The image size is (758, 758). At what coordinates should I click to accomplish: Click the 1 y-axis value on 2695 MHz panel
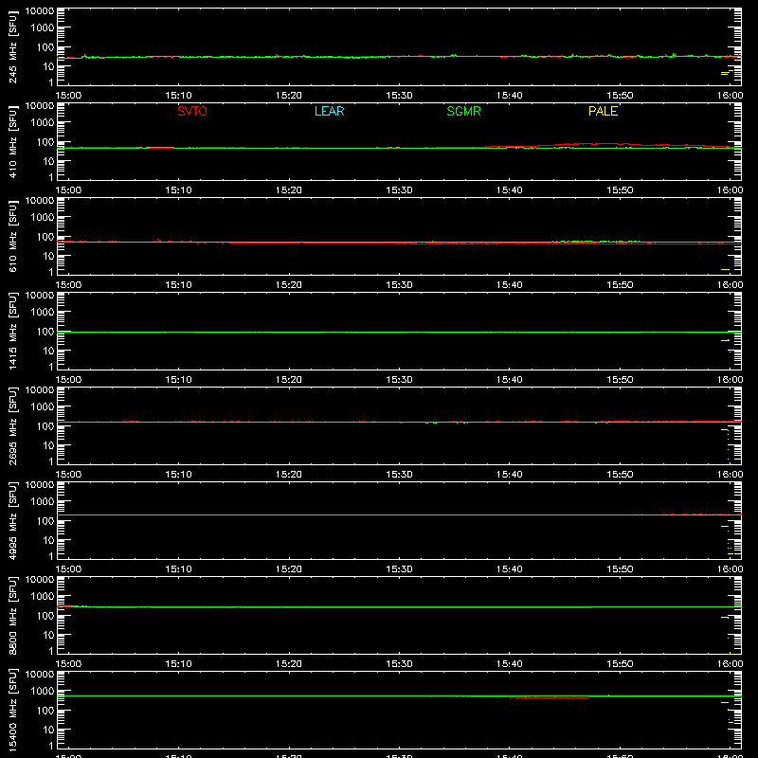[x=51, y=461]
